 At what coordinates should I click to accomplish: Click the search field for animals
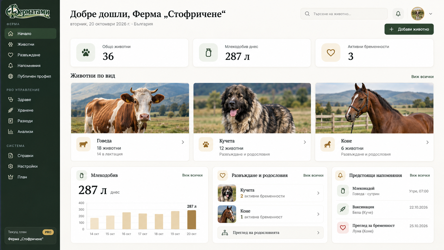[x=344, y=14]
